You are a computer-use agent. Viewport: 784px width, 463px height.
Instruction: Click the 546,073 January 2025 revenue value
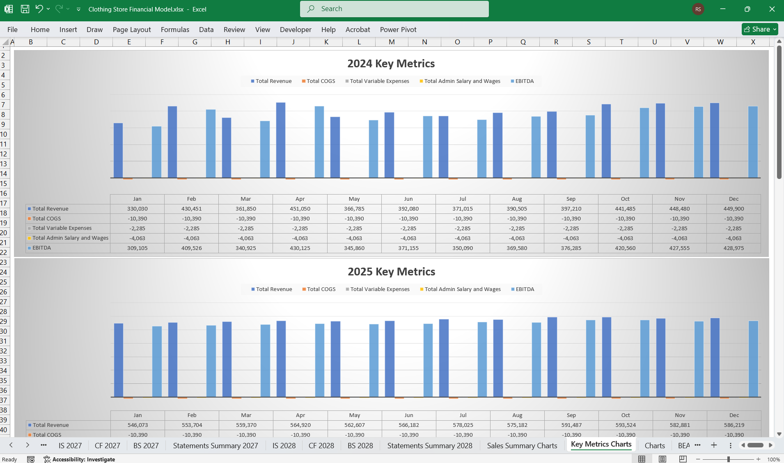(x=138, y=425)
